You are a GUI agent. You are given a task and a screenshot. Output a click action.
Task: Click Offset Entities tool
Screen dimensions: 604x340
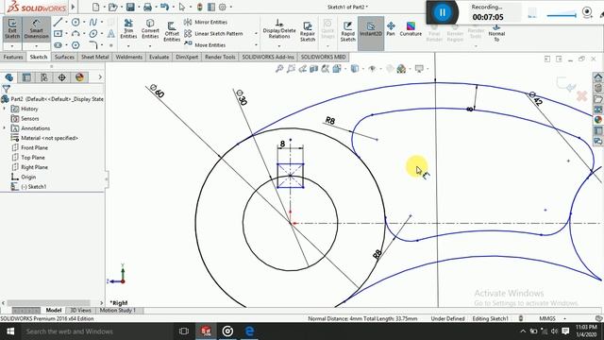pos(172,31)
